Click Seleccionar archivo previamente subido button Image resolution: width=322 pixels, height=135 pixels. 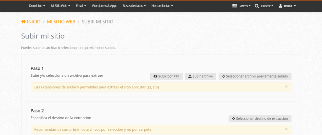click(x=255, y=76)
